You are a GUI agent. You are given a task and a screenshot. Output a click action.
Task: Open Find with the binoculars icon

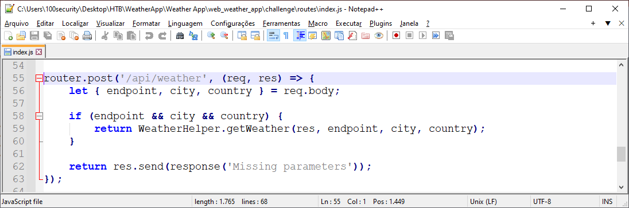[x=180, y=36]
